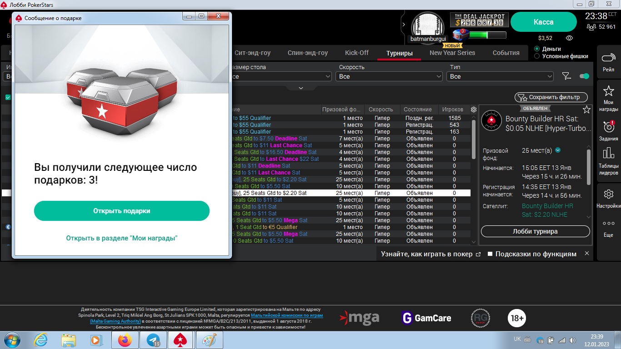Toggle the Подсказки по функциям checkbox
The image size is (621, 349).
pyautogui.click(x=490, y=254)
